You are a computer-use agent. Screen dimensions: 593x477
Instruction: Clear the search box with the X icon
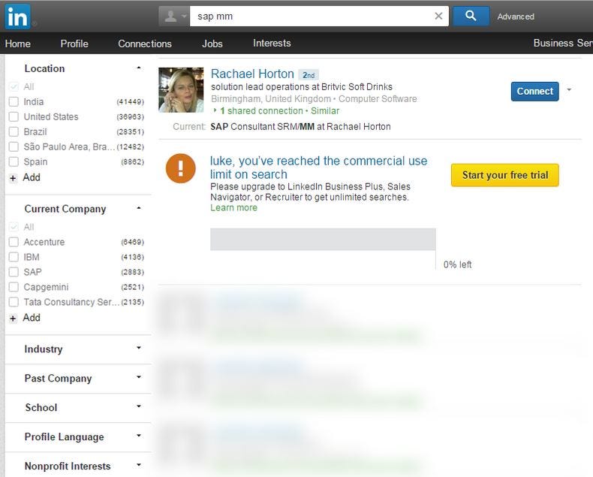click(x=438, y=16)
